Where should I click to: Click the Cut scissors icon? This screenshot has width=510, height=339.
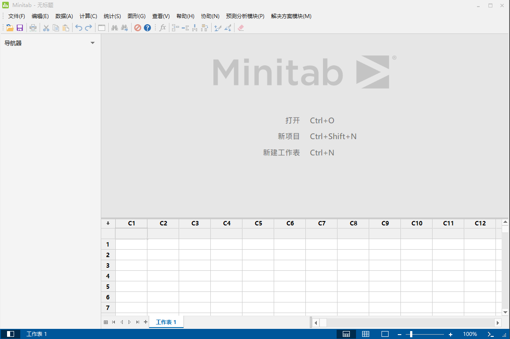click(x=46, y=28)
